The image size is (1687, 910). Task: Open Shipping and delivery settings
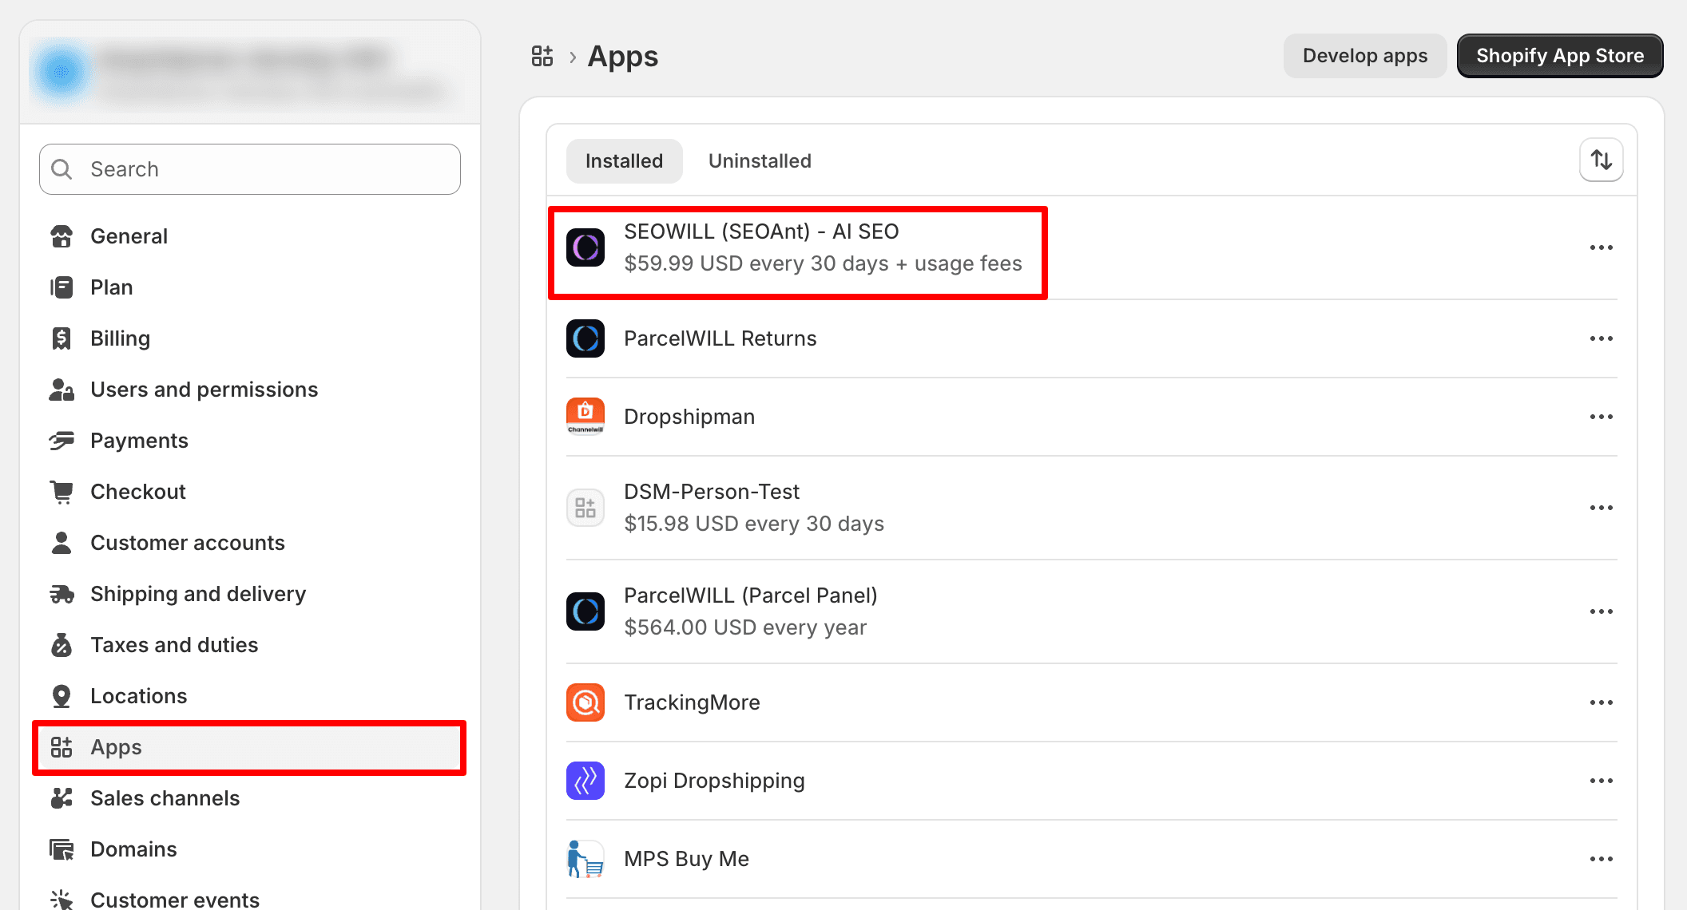pyautogui.click(x=197, y=594)
